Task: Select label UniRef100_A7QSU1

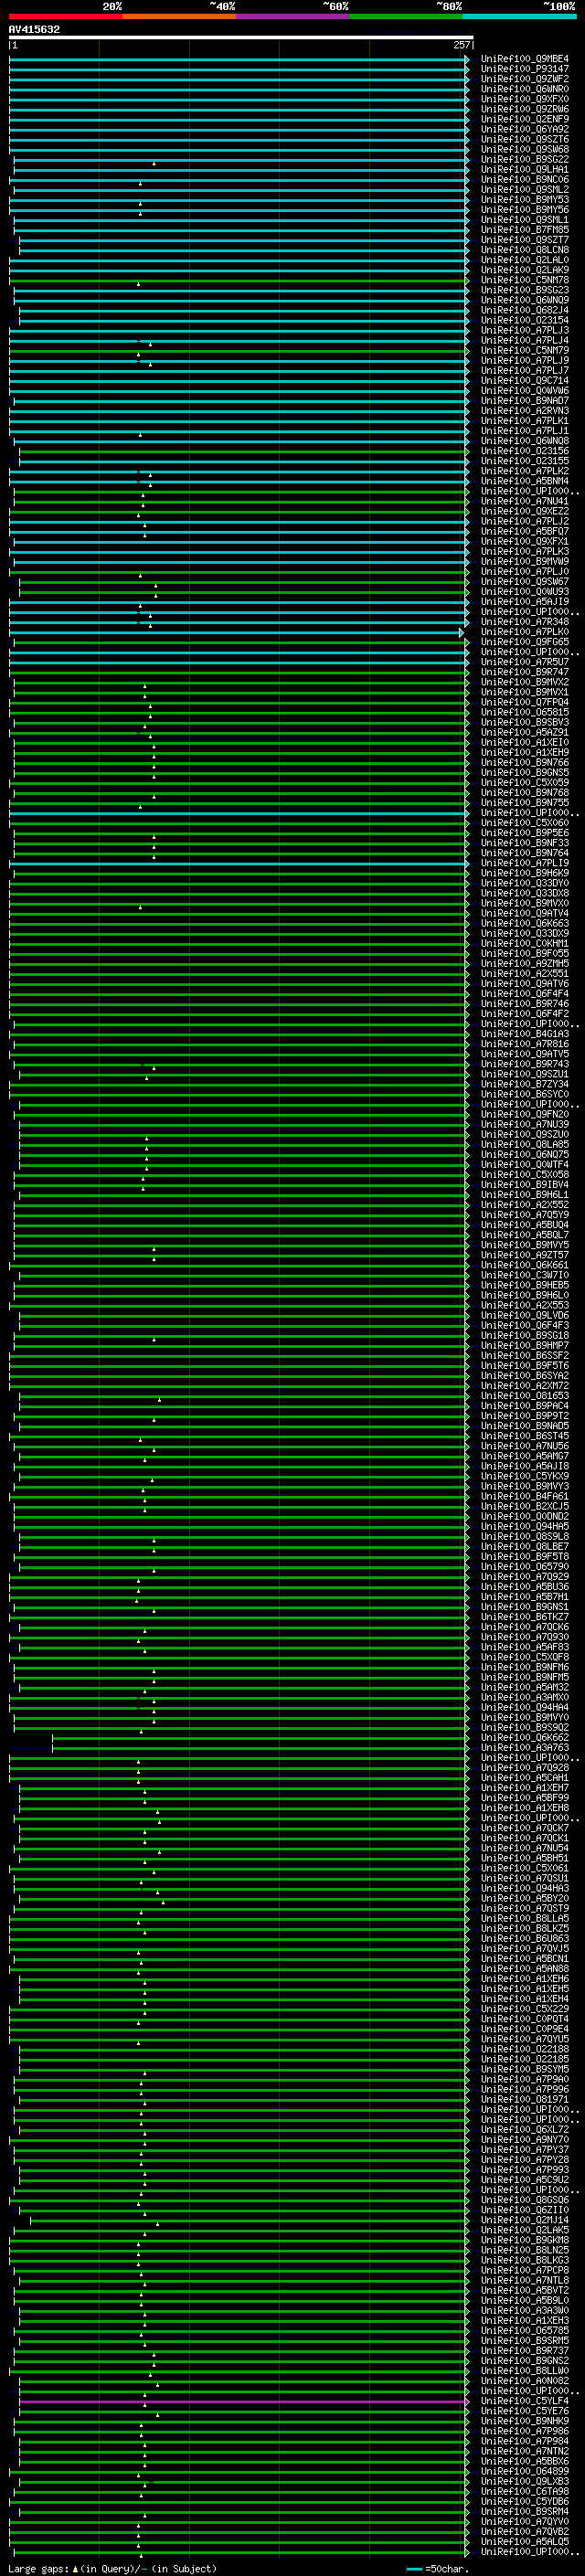Action: coord(524,1878)
